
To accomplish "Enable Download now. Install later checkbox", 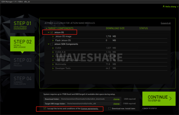I will coord(109,108).
